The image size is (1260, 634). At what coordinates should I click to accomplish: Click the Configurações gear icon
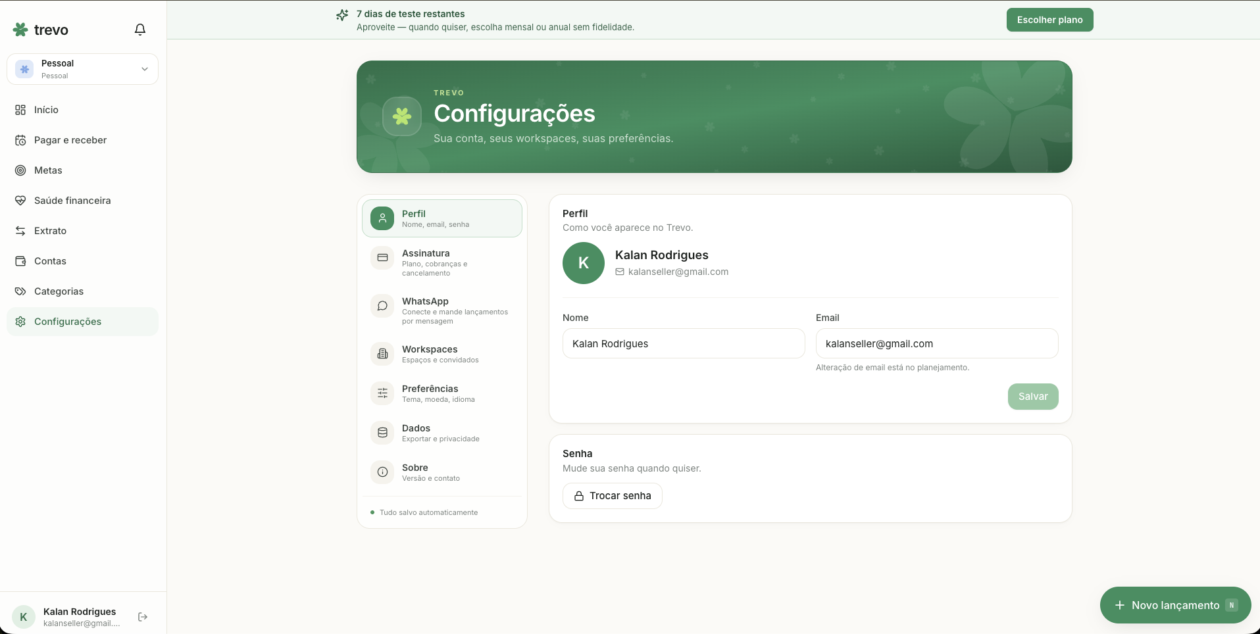20,322
